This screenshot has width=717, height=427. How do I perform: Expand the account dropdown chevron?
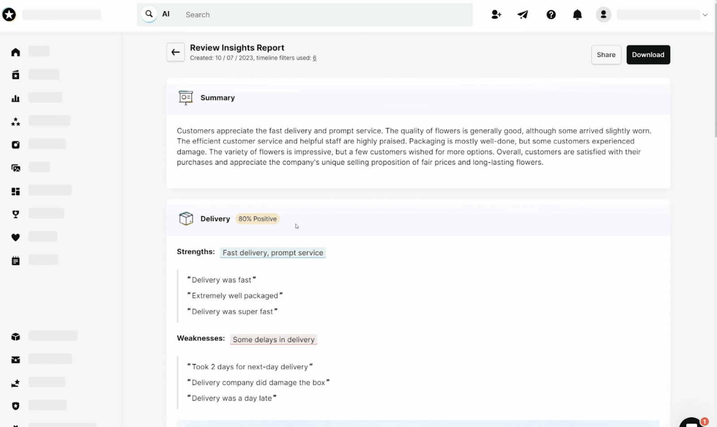705,15
